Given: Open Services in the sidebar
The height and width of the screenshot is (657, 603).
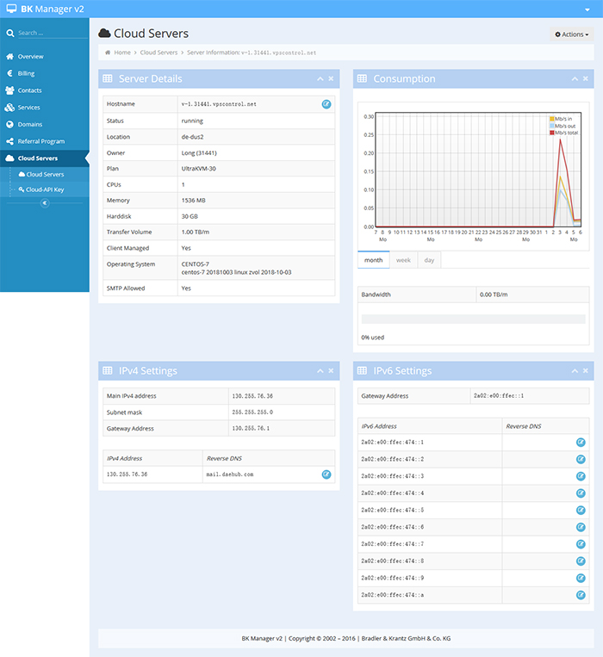Looking at the screenshot, I should click(x=45, y=108).
